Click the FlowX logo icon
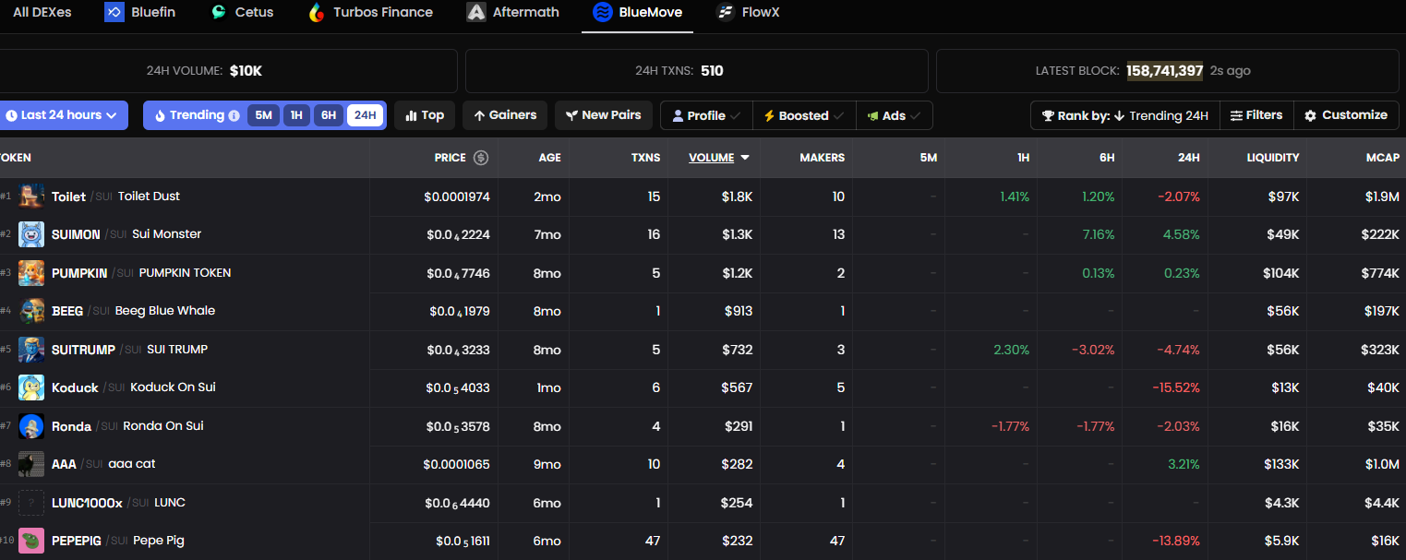Viewport: 1406px width, 560px height. pos(726,12)
